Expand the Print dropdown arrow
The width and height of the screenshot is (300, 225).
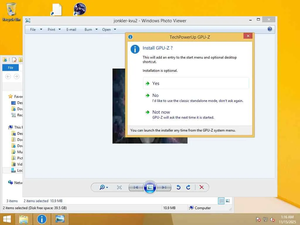coord(59,30)
